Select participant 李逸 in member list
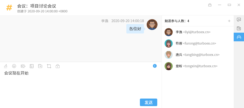The width and height of the screenshot is (244, 108). pos(198,32)
